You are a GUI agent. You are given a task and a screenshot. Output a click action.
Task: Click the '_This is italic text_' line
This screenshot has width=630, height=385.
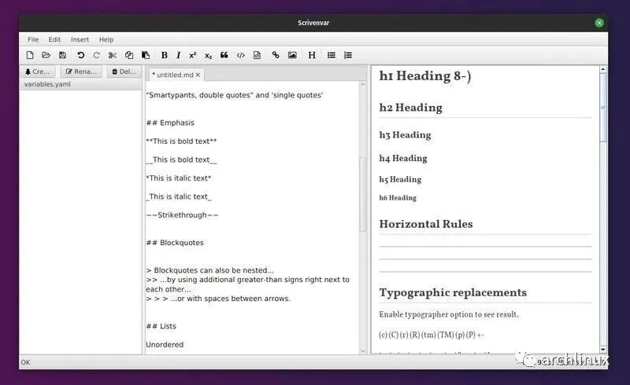coord(179,196)
